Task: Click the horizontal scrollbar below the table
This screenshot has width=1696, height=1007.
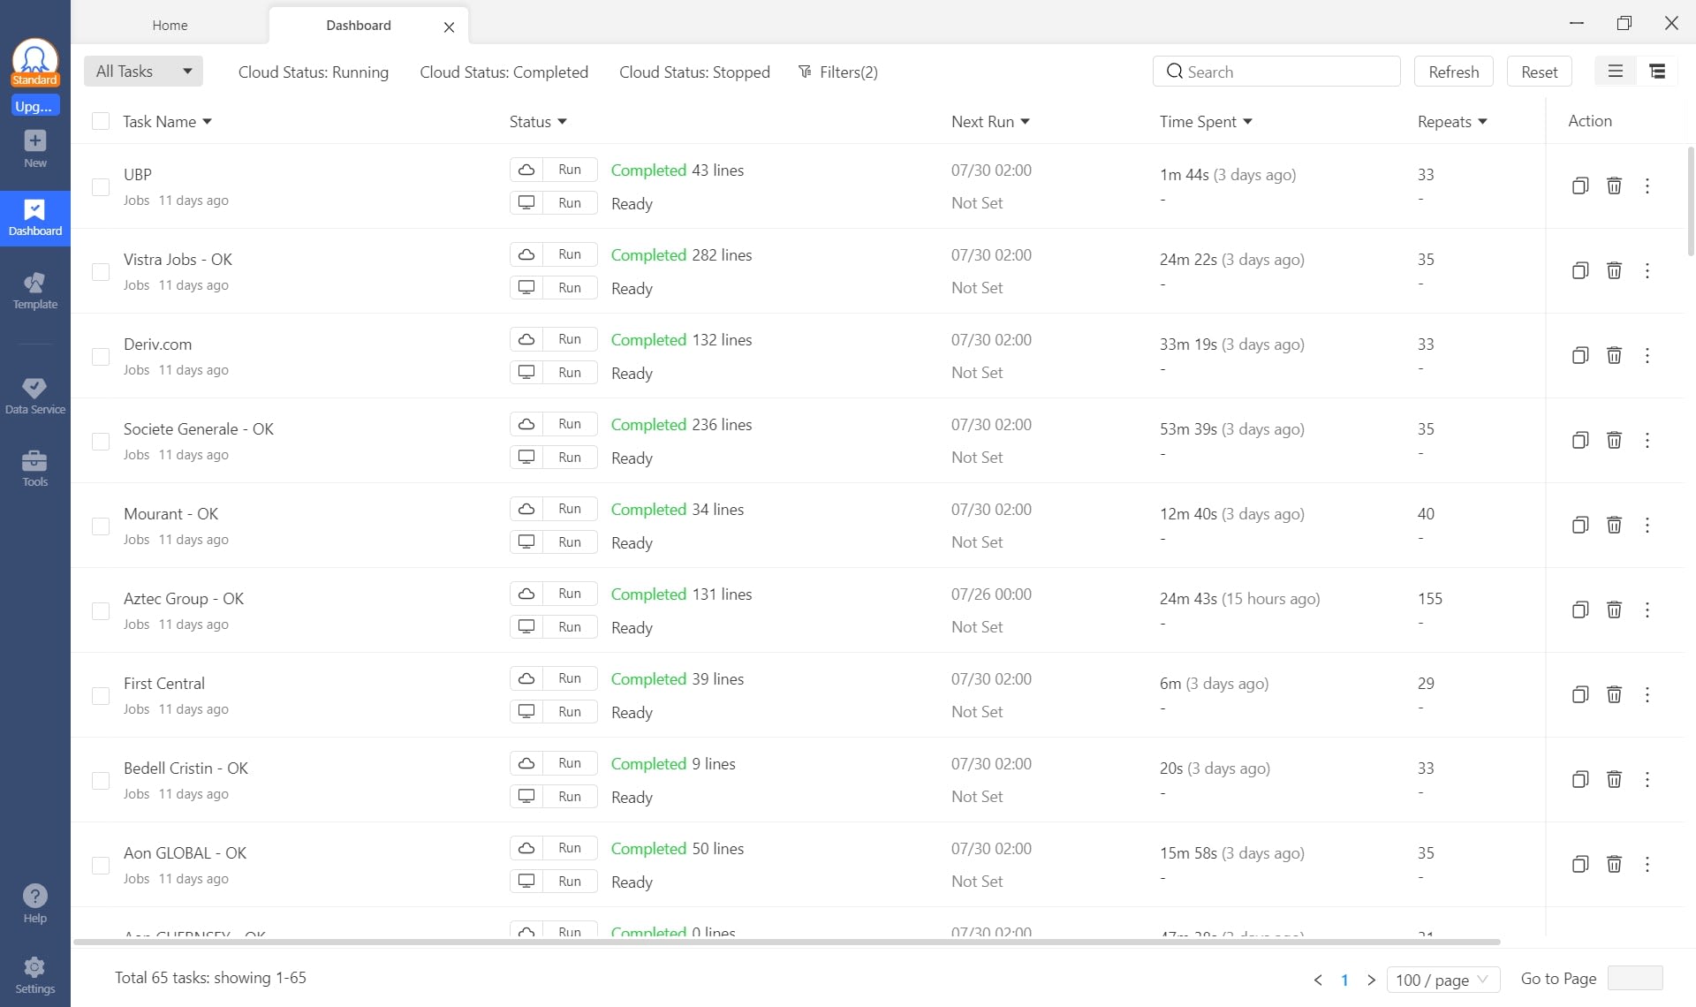Action: (x=786, y=942)
